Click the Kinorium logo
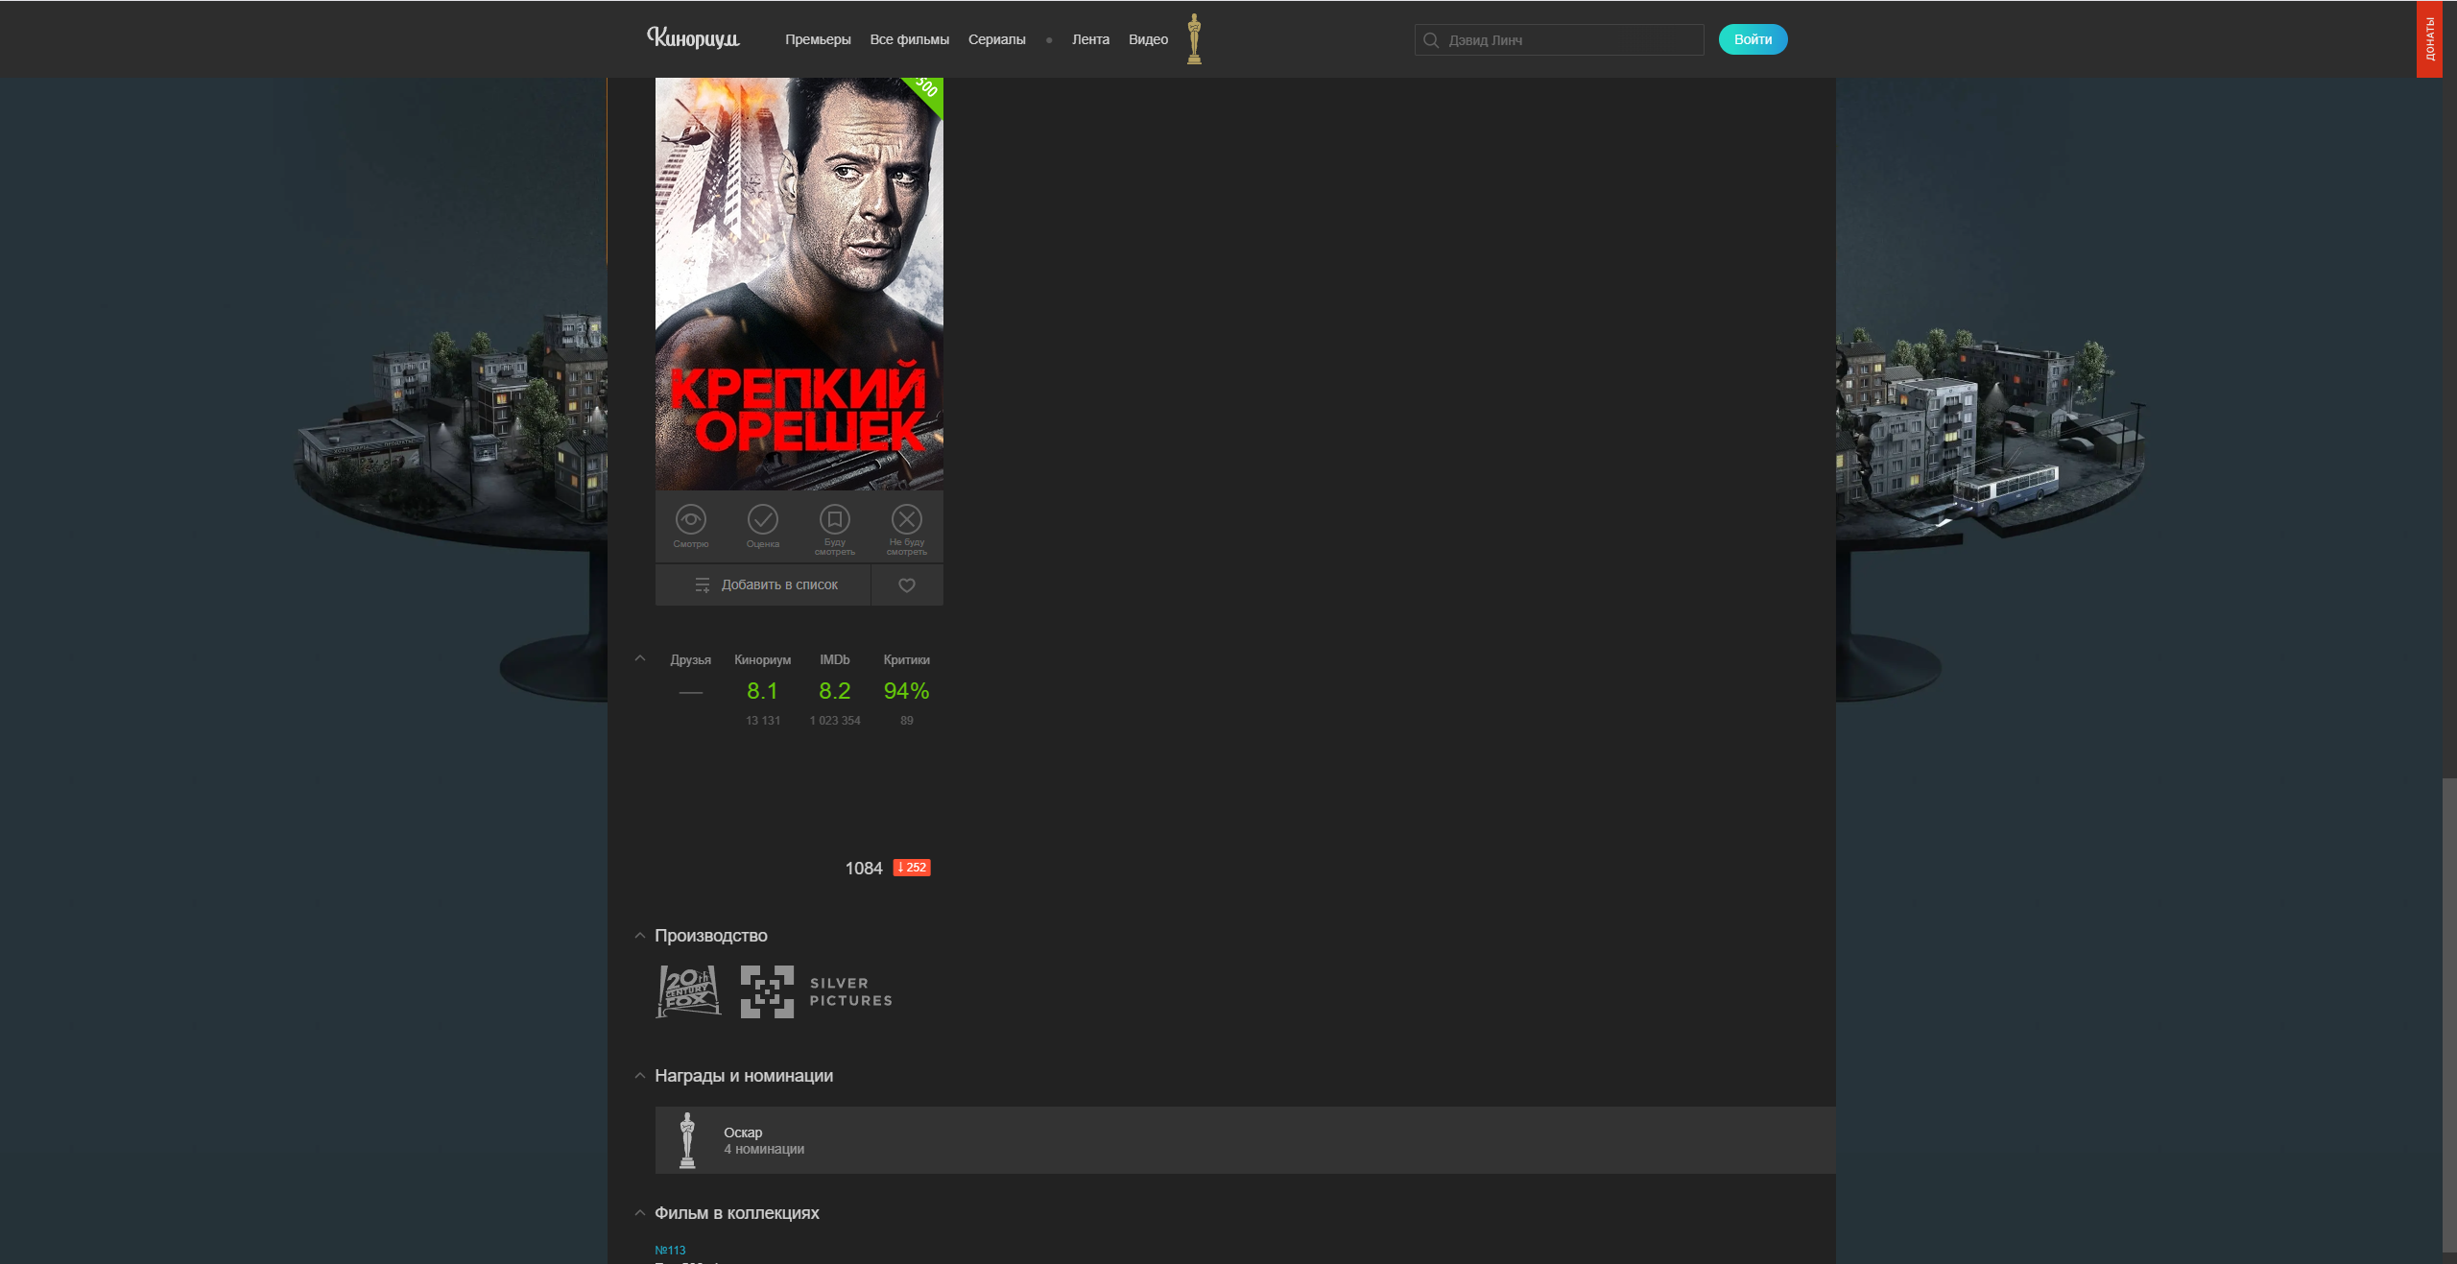Image resolution: width=2457 pixels, height=1264 pixels. tap(693, 38)
